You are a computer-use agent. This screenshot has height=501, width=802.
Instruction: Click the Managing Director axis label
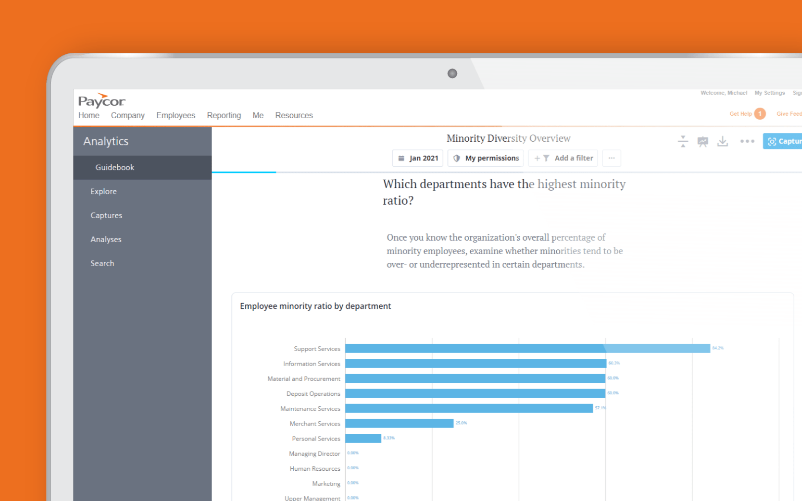[x=314, y=453]
